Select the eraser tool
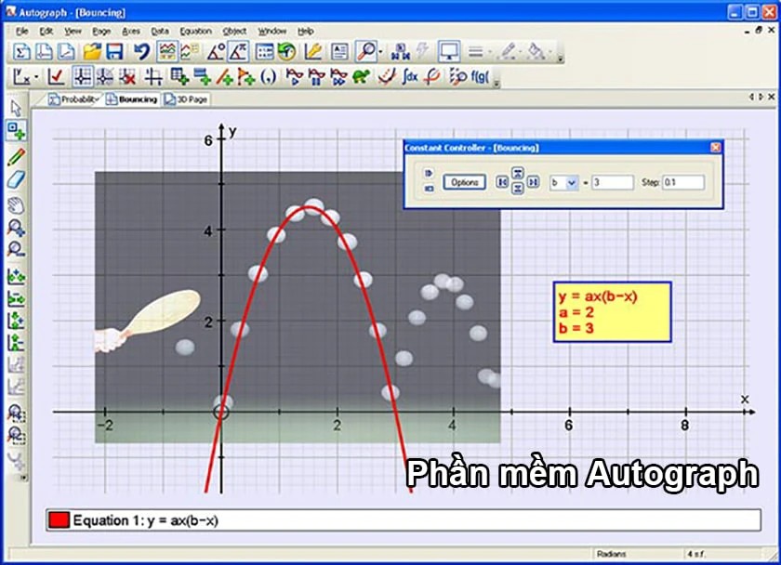This screenshot has width=781, height=565. click(16, 179)
